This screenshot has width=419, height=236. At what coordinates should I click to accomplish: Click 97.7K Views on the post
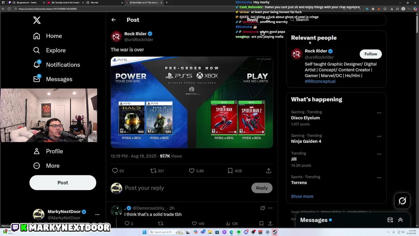171,156
